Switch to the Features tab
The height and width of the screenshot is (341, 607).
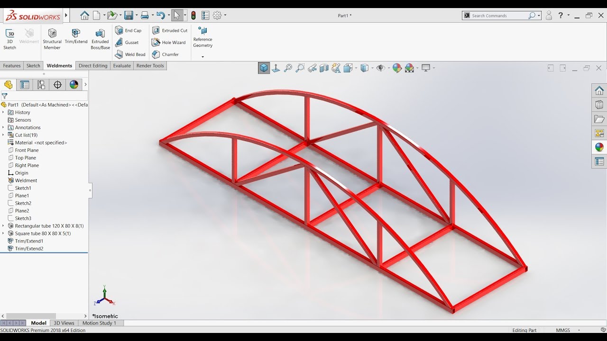[12, 66]
